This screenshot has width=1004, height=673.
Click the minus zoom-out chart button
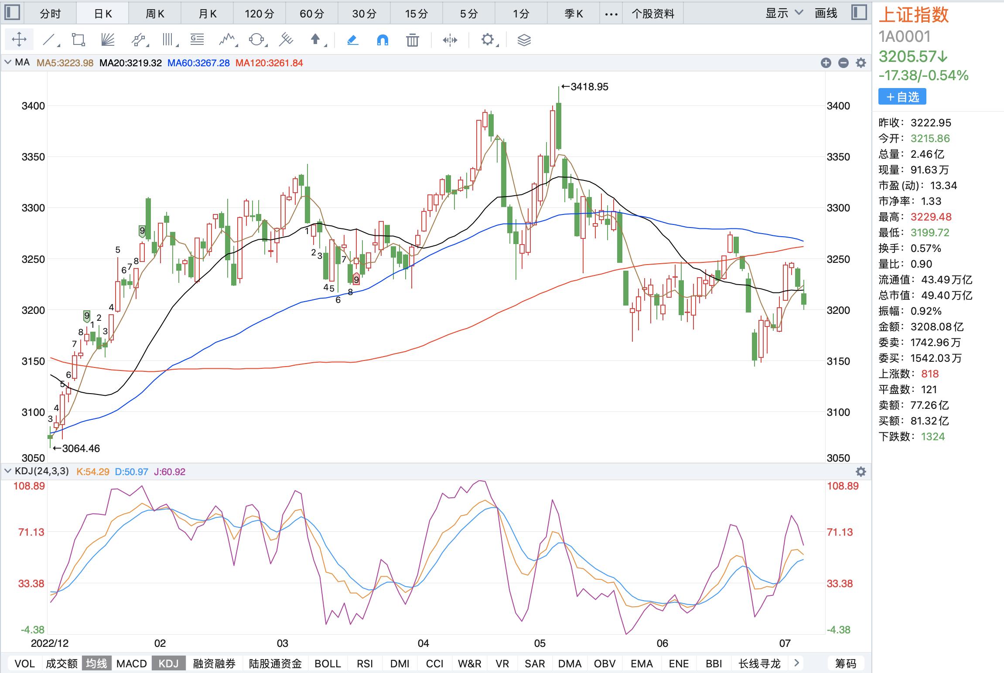843,63
